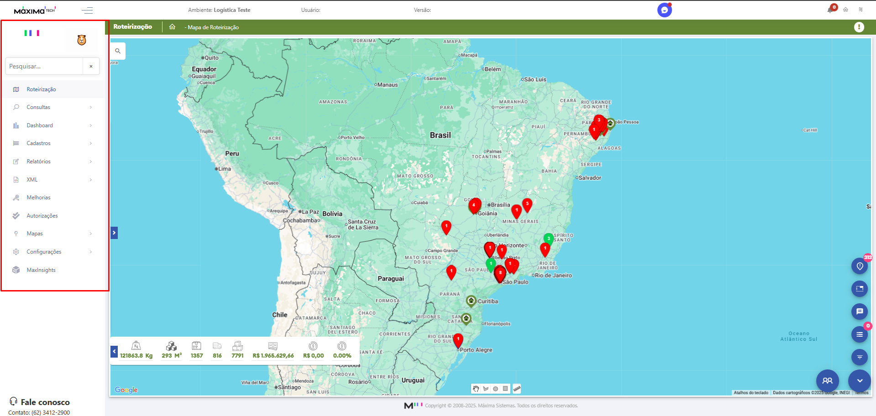Click the exclamation info icon on green bar
This screenshot has width=876, height=416.
click(859, 27)
